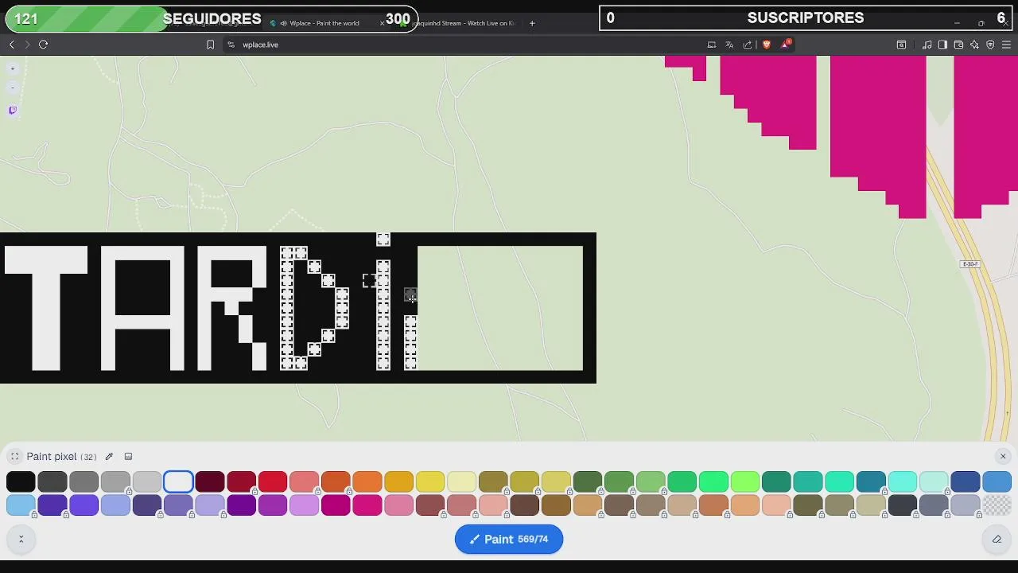The image size is (1018, 573).
Task: Click the small grid icon after the pencil
Action: (x=128, y=457)
